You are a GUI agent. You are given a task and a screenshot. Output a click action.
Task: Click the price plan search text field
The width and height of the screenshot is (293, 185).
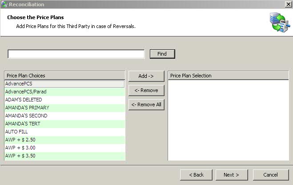[x=76, y=54]
